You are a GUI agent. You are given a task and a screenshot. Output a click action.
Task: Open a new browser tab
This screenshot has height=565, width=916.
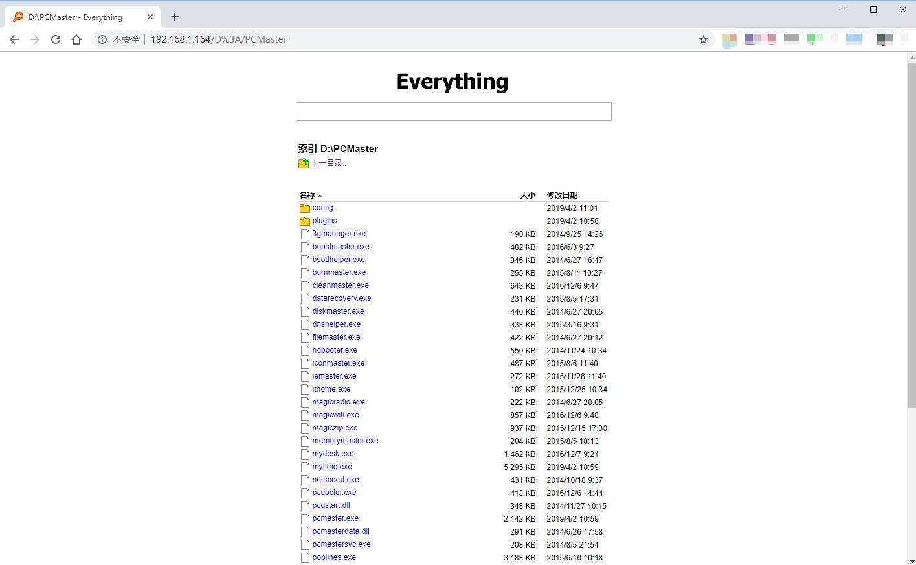(x=175, y=17)
